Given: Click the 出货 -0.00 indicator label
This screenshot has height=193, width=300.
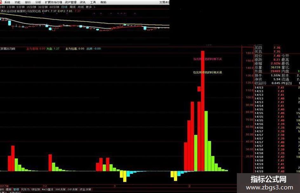Looking at the screenshot, I should 93,49.
